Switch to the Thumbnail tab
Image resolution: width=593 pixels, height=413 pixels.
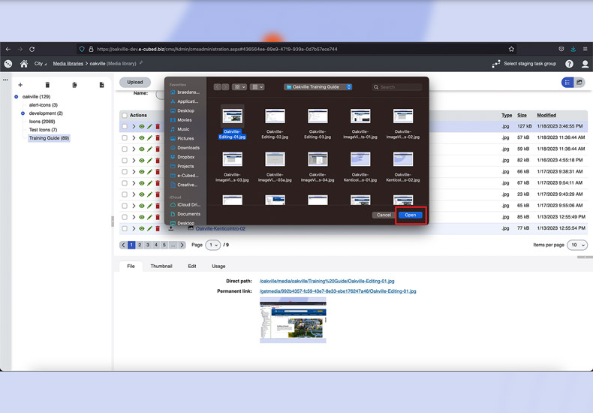(161, 266)
